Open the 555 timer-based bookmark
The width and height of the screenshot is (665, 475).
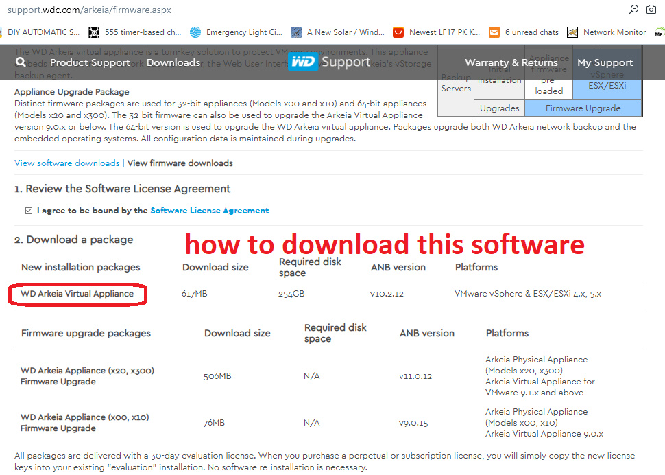coord(135,32)
